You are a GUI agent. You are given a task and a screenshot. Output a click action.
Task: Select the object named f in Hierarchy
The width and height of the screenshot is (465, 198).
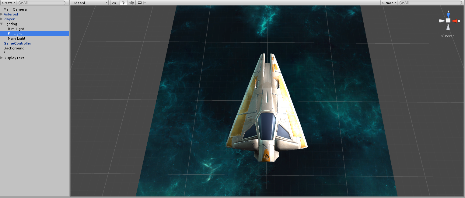[4, 53]
